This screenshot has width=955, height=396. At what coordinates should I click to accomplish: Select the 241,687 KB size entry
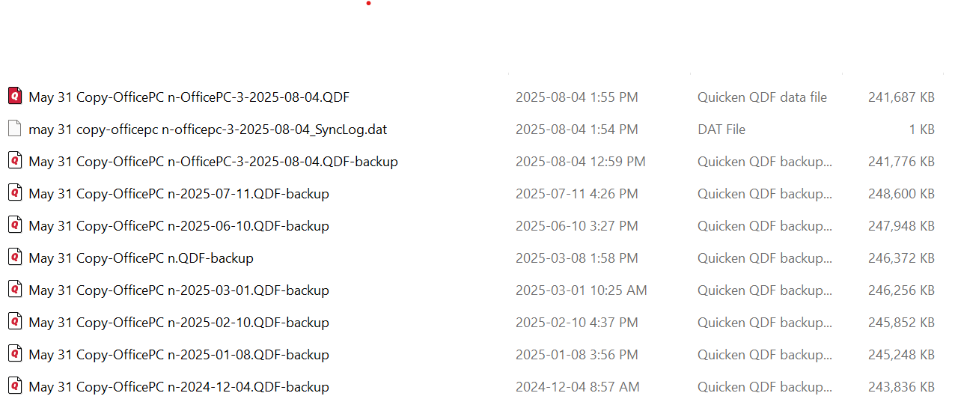(901, 97)
